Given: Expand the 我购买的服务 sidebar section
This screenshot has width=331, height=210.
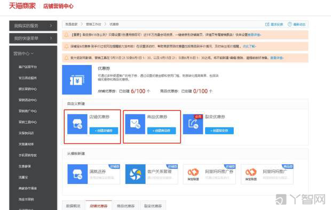Looking at the screenshot, I should pos(33,26).
